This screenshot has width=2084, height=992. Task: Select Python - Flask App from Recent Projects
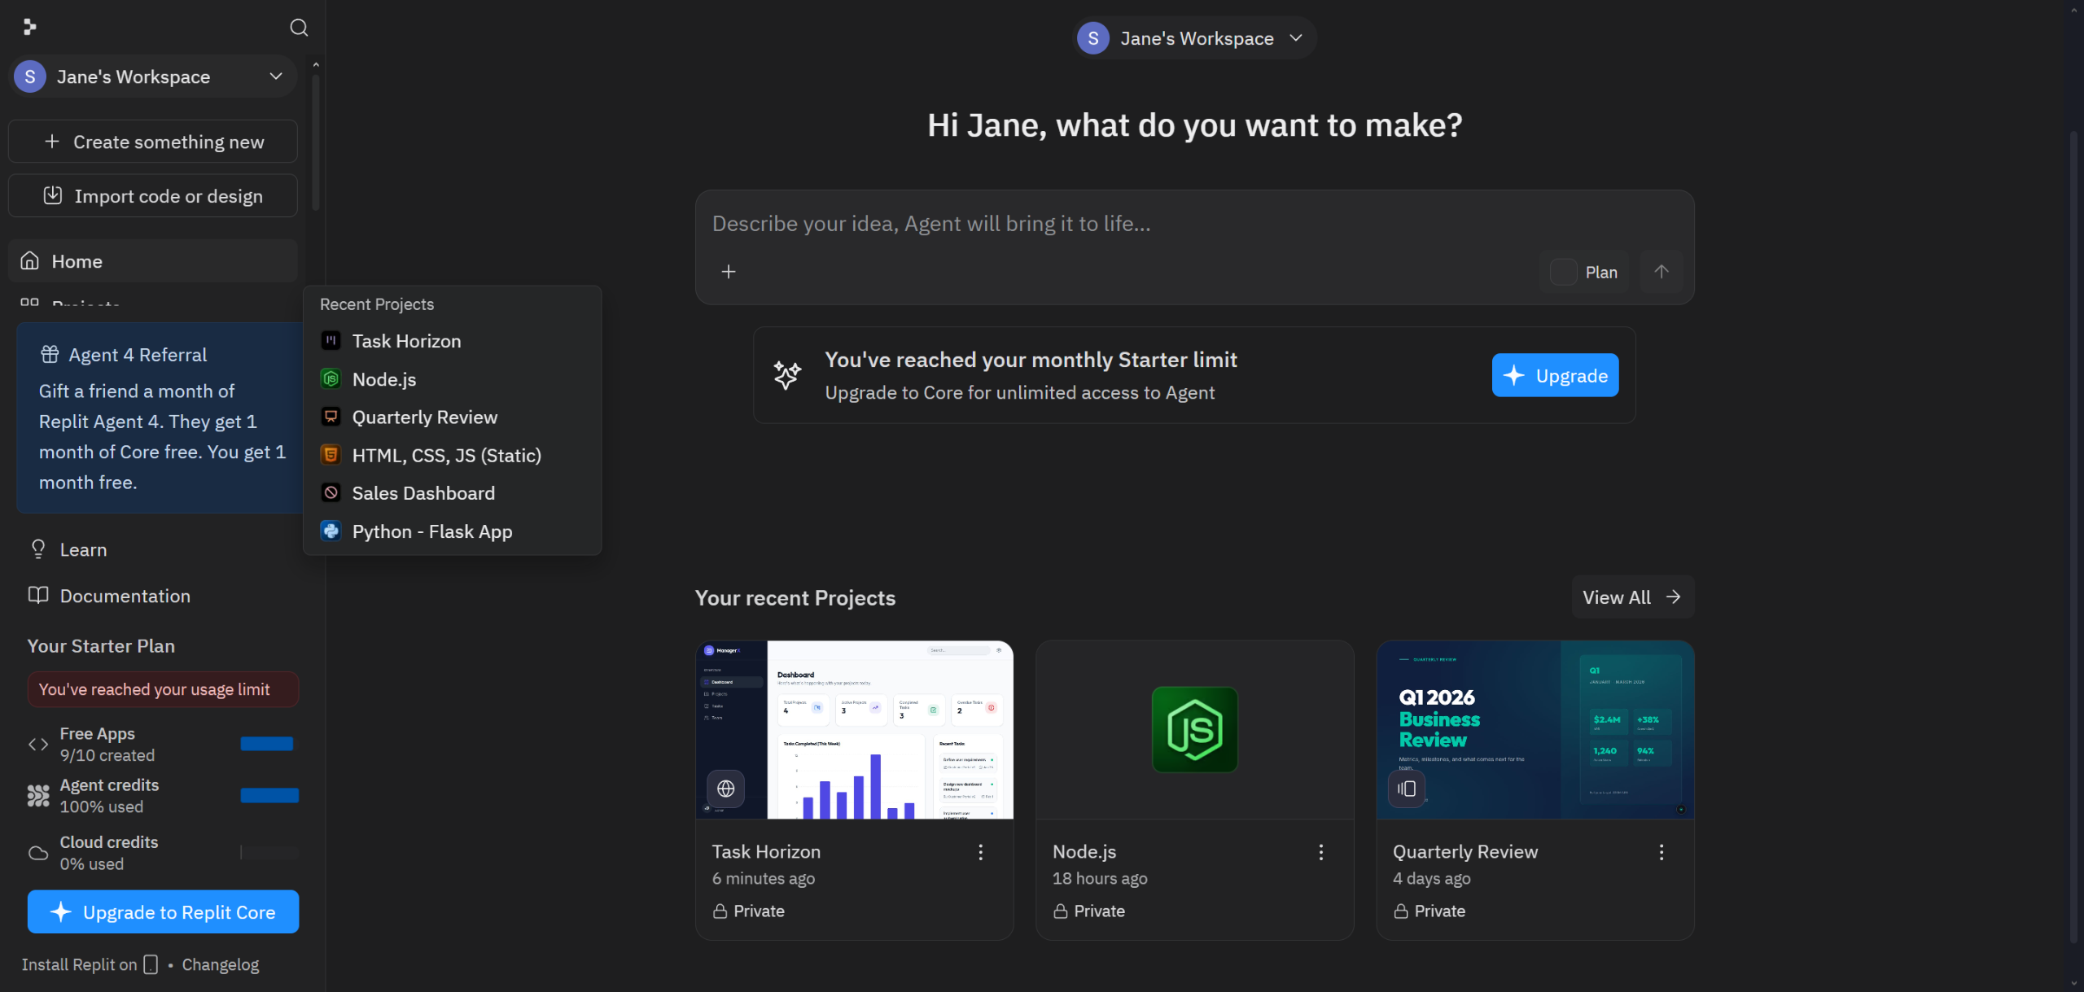click(431, 531)
